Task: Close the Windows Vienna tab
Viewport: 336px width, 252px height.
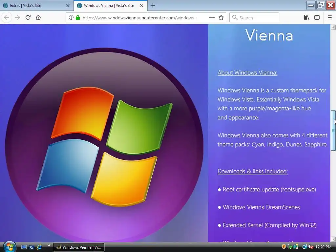Action: [142, 6]
